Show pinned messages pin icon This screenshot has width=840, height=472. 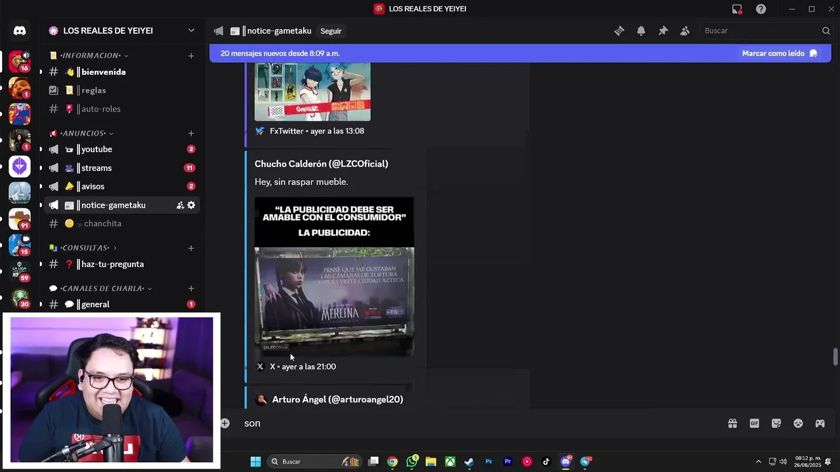point(663,31)
